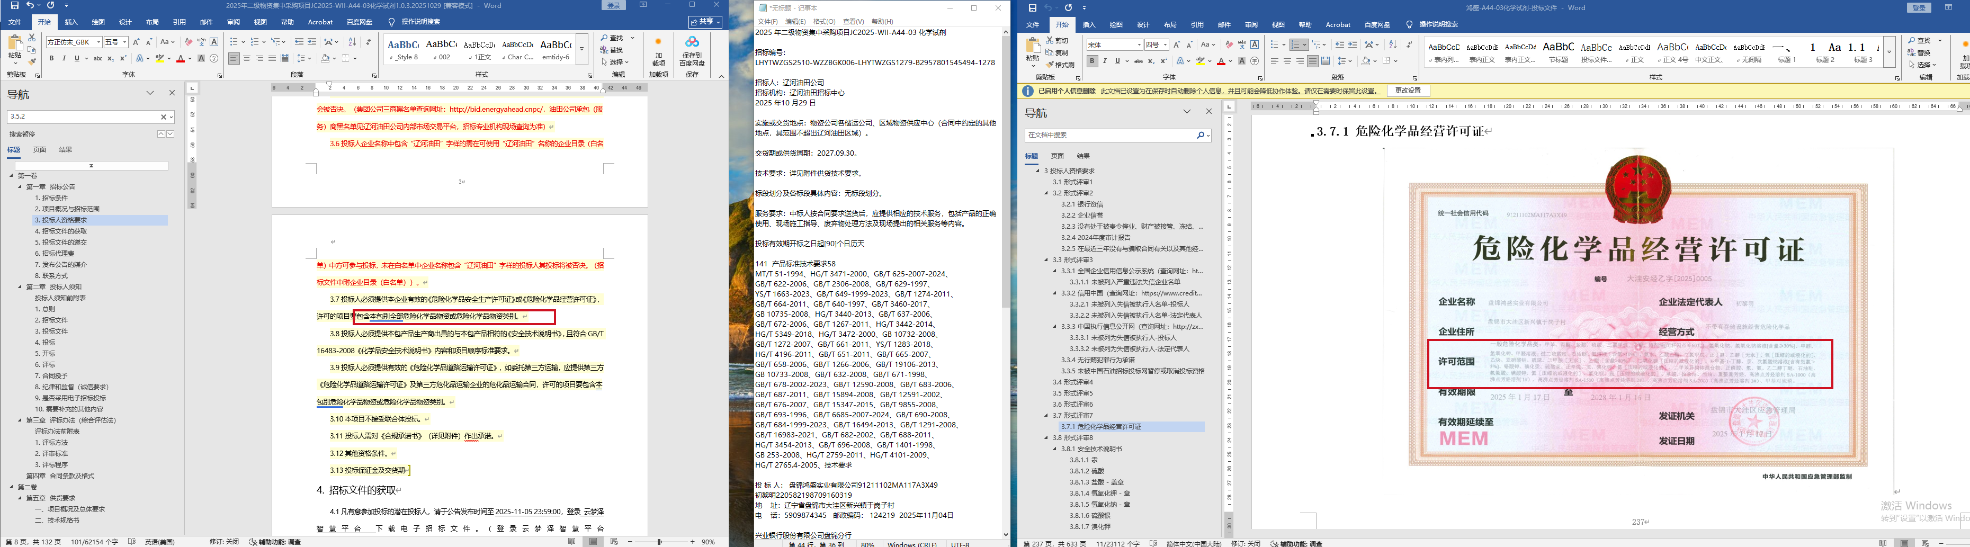Click yellow text highlight color in left Word
Screen dimensions: 1970x547
[160, 58]
